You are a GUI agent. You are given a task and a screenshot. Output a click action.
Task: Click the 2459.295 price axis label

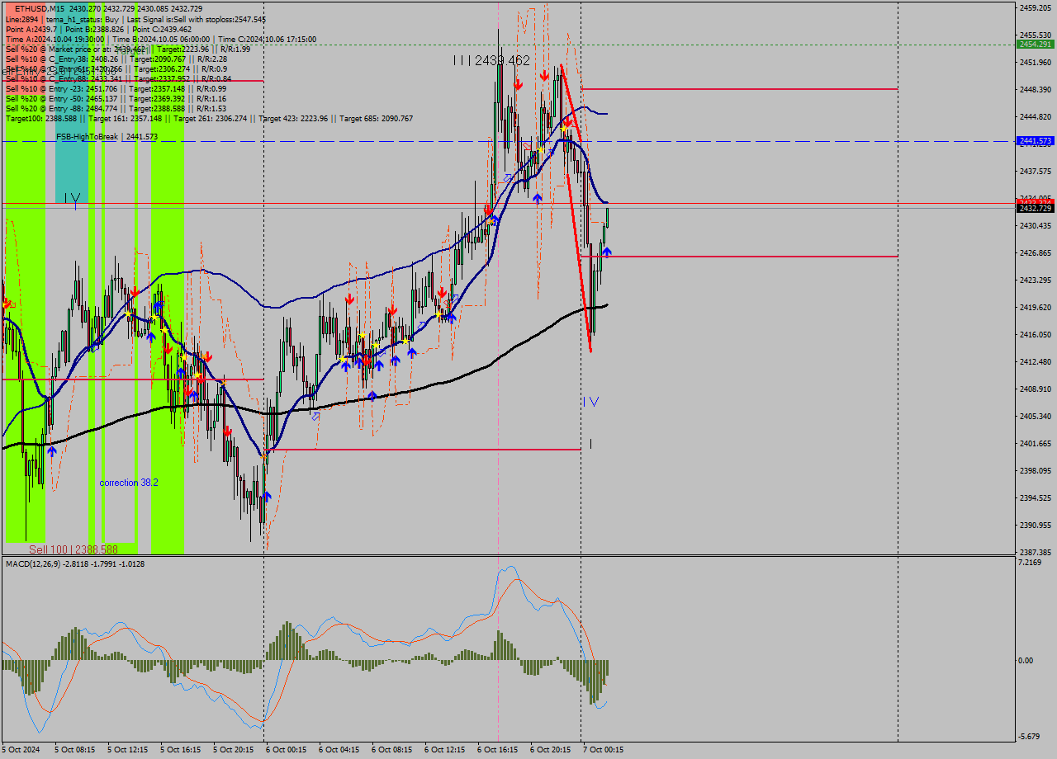[1035, 7]
